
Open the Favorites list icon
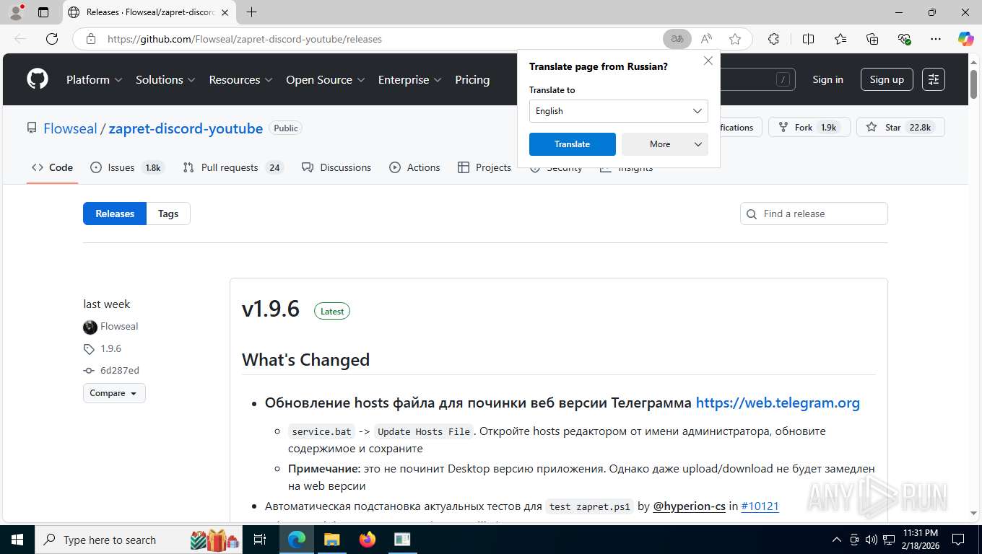[840, 39]
